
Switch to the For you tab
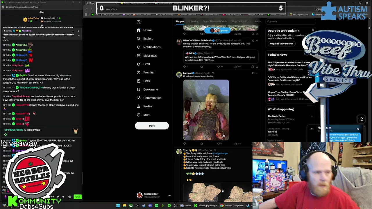[180, 21]
